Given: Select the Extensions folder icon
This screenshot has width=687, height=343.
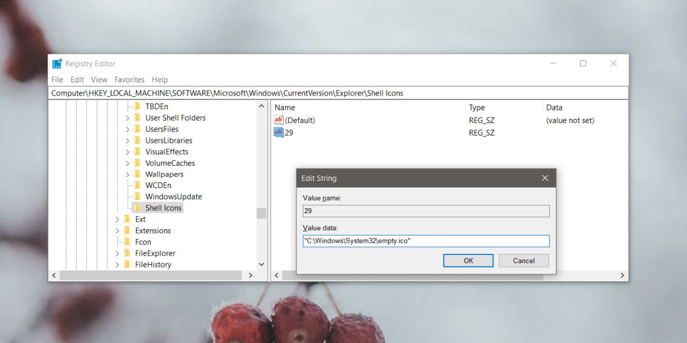Looking at the screenshot, I should (x=127, y=230).
